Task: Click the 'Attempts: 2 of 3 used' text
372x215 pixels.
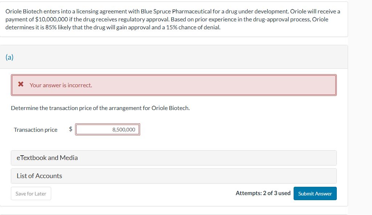Action: coord(263,193)
